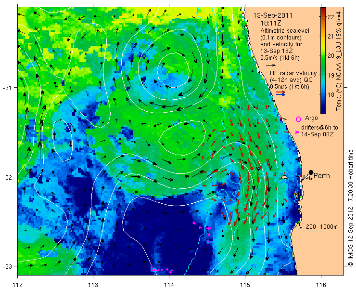Click the '-31' latitude axis label
The width and height of the screenshot is (356, 289).
[x=6, y=87]
